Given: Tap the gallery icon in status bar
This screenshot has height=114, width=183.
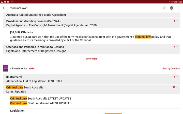Looking at the screenshot, I should 2,2.
